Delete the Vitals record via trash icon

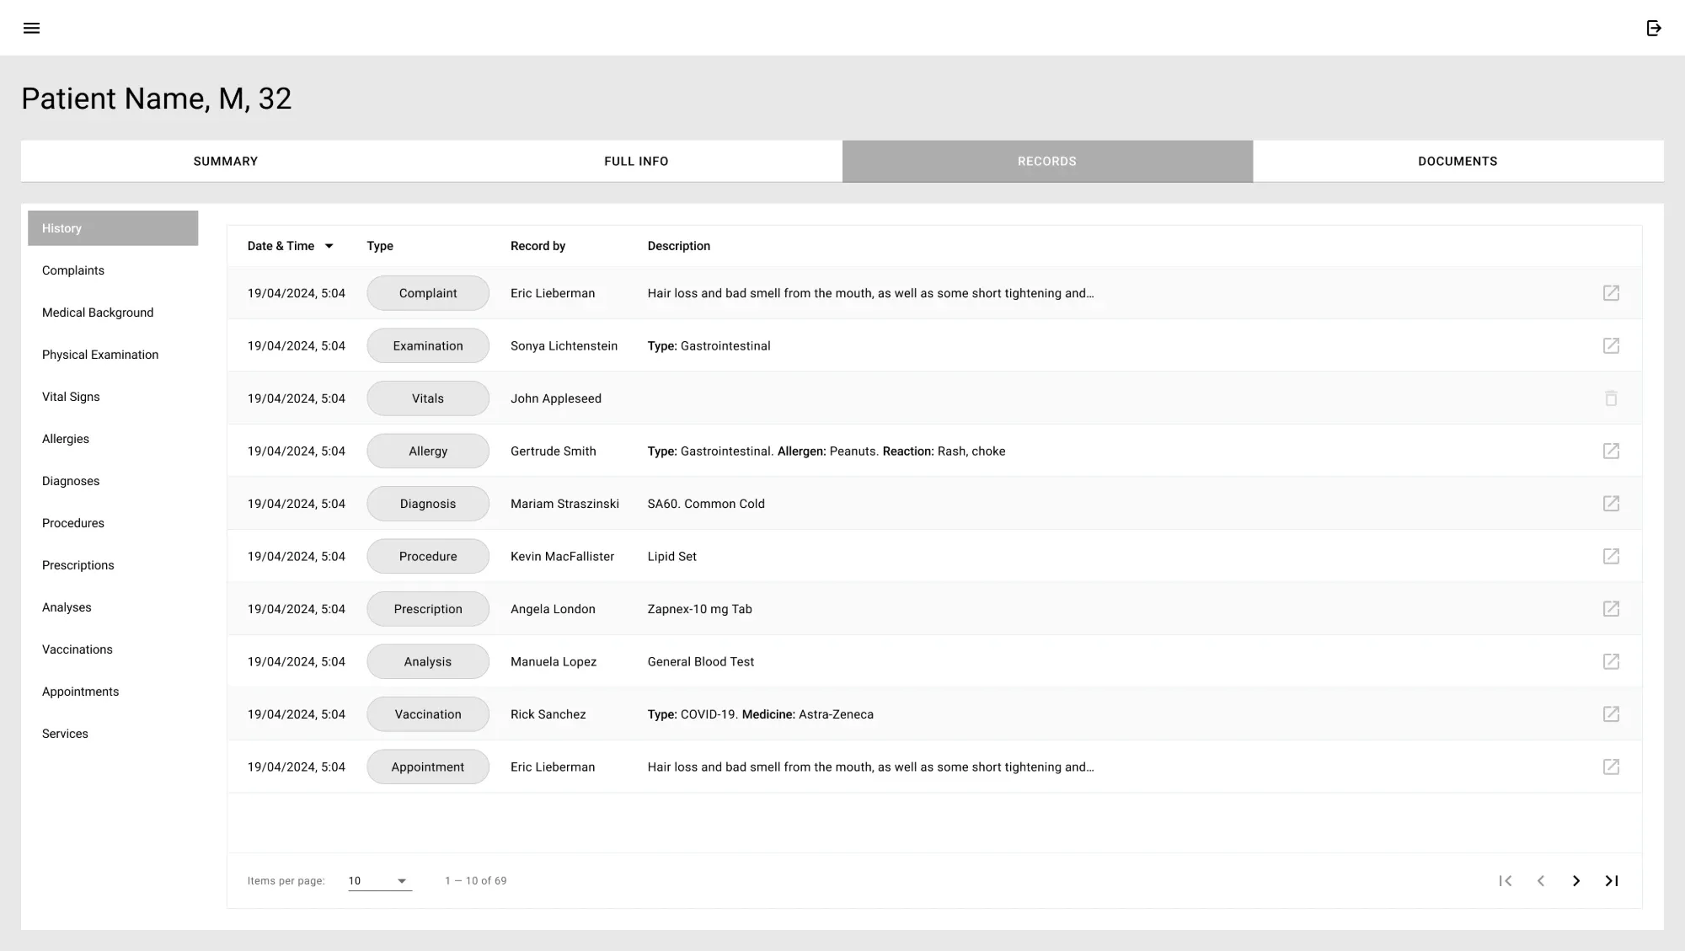[1611, 398]
